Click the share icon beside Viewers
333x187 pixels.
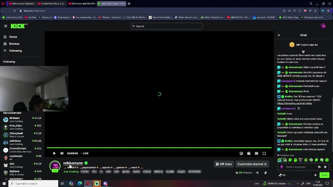click(x=257, y=173)
